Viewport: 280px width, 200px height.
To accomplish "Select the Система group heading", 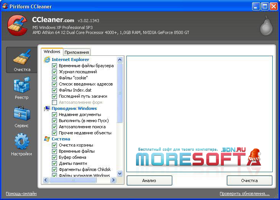I will click(x=61, y=139).
